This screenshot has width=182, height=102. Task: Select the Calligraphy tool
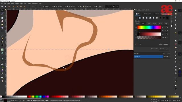tap(3, 42)
